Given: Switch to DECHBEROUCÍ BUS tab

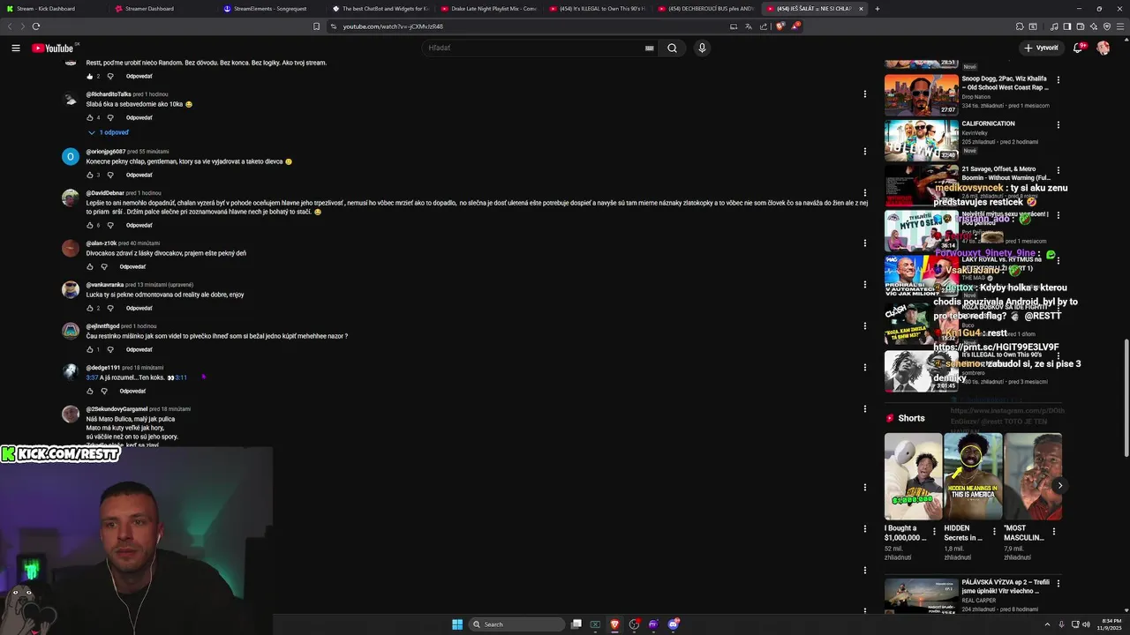Looking at the screenshot, I should [x=704, y=9].
